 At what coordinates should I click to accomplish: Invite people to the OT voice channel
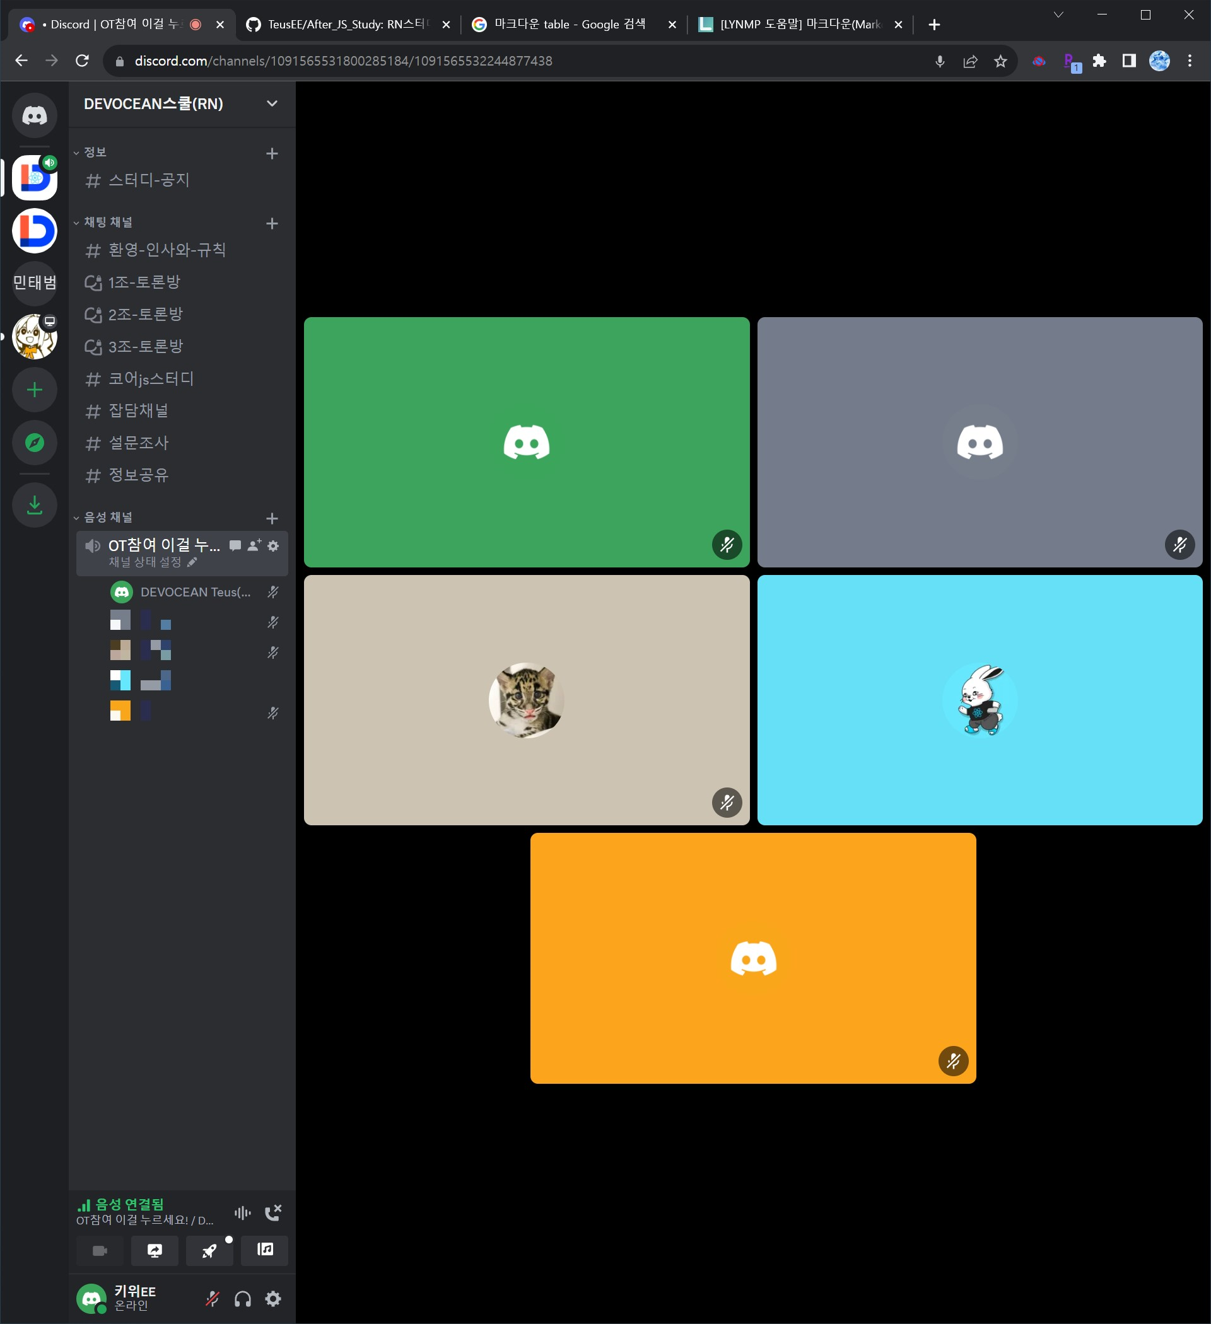pos(254,546)
